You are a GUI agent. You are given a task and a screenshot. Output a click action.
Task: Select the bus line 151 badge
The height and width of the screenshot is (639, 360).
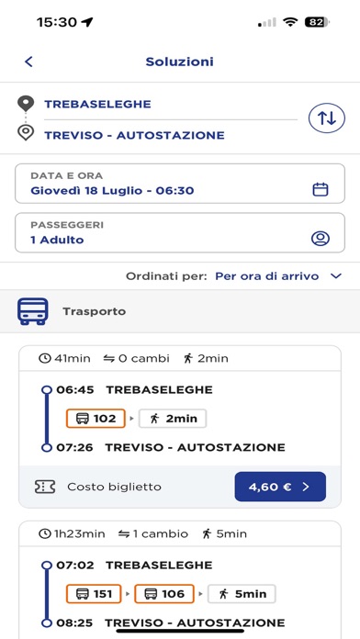[94, 594]
